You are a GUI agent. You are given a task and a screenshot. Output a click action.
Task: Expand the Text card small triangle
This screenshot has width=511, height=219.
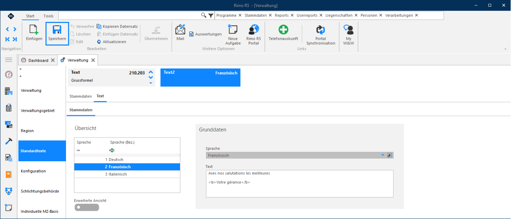[x=151, y=83]
